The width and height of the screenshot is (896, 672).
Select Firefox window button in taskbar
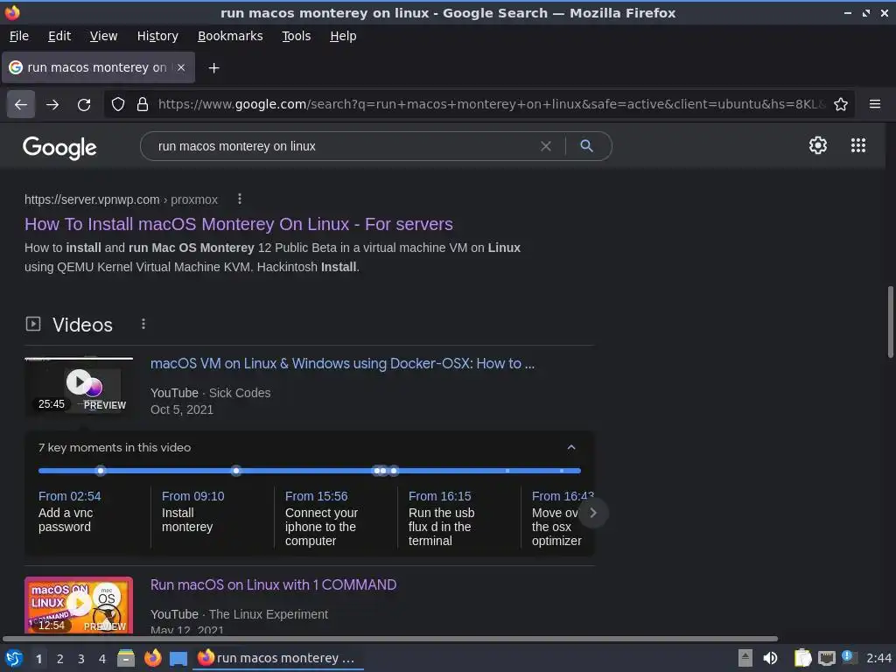pyautogui.click(x=278, y=658)
